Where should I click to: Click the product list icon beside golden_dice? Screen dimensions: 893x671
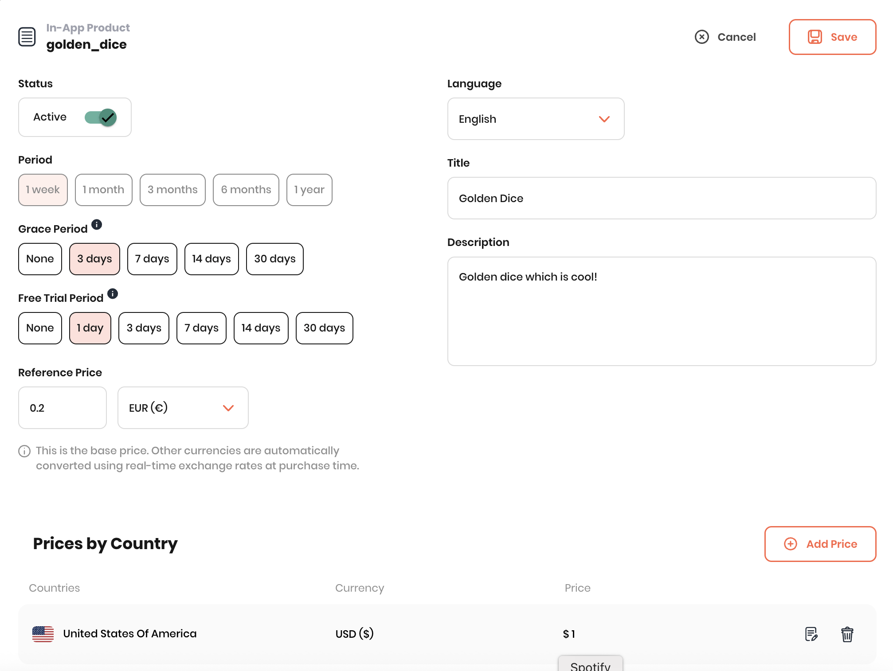click(x=27, y=36)
